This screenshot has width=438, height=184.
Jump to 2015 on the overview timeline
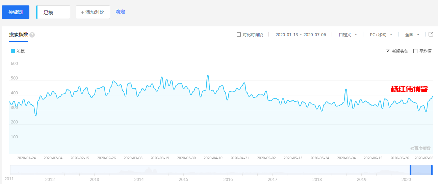pyautogui.click(x=183, y=179)
